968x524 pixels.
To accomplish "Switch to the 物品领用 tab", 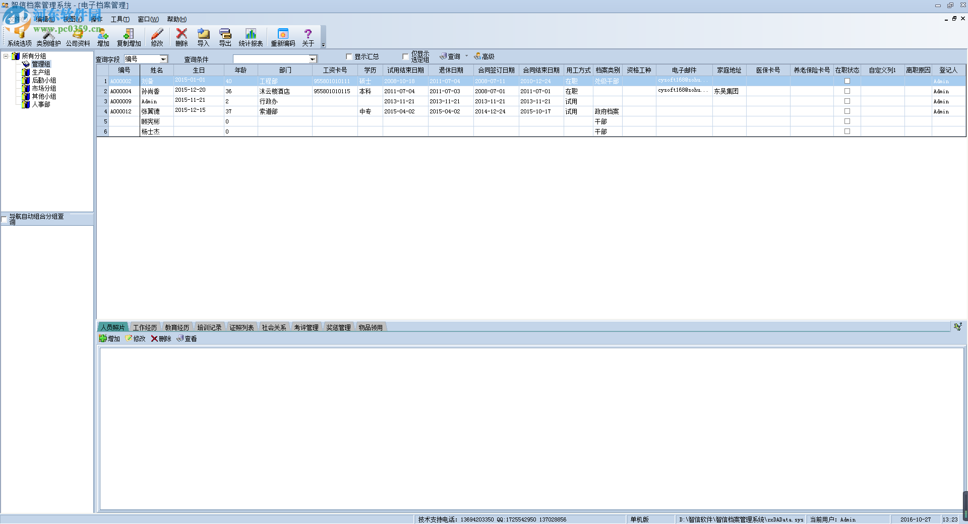I will [x=371, y=327].
